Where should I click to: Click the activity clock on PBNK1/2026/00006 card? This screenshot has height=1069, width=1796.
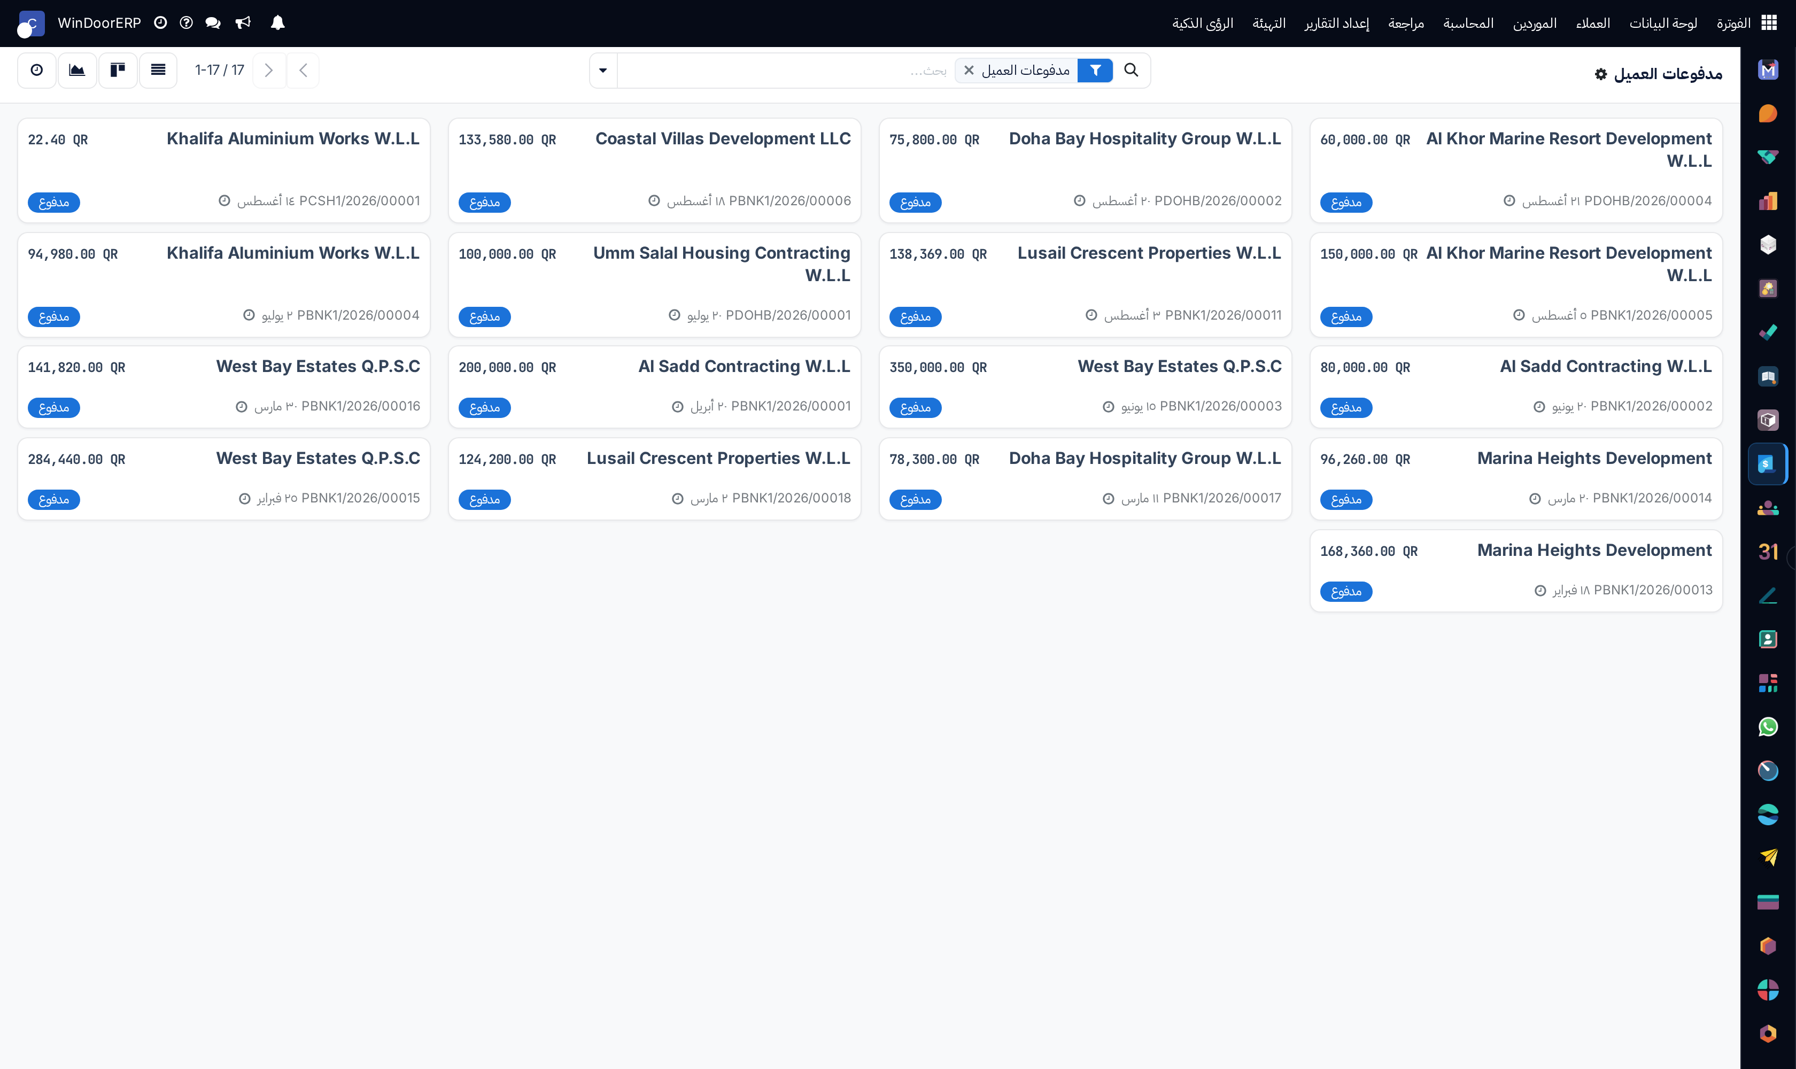654,201
